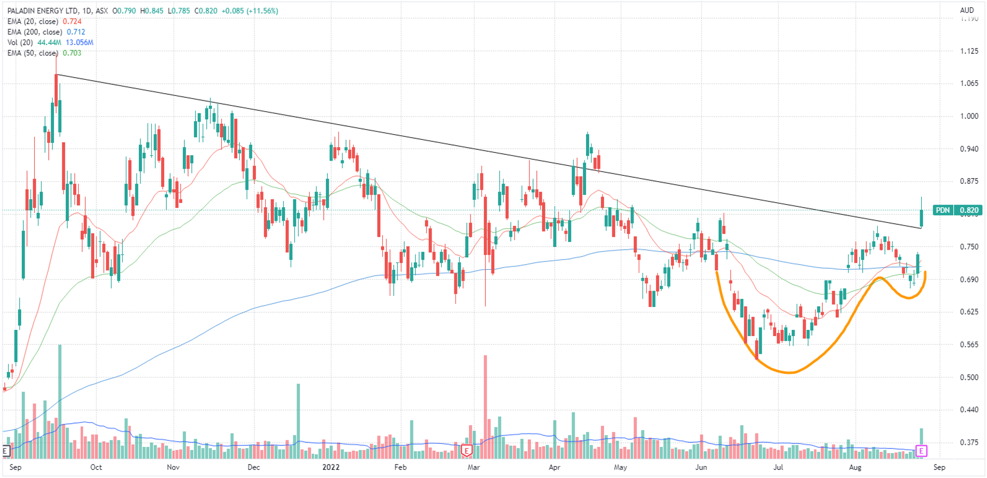This screenshot has width=987, height=478.
Task: Click the 1.125 price axis label
Action: tap(969, 51)
